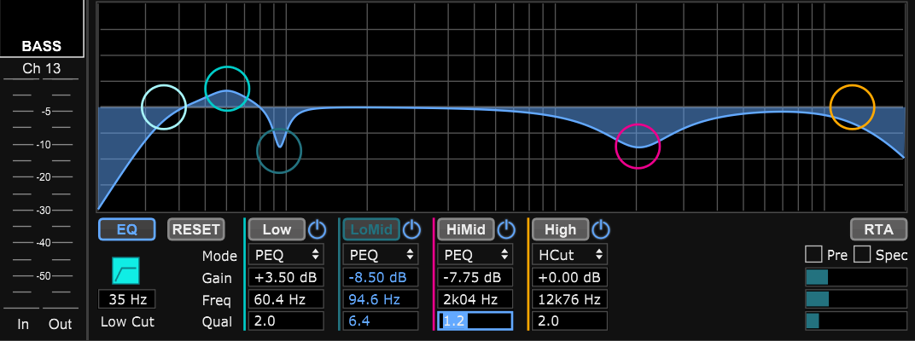The width and height of the screenshot is (915, 341).
Task: Click the -40 meter scale mark
Action: click(x=45, y=243)
